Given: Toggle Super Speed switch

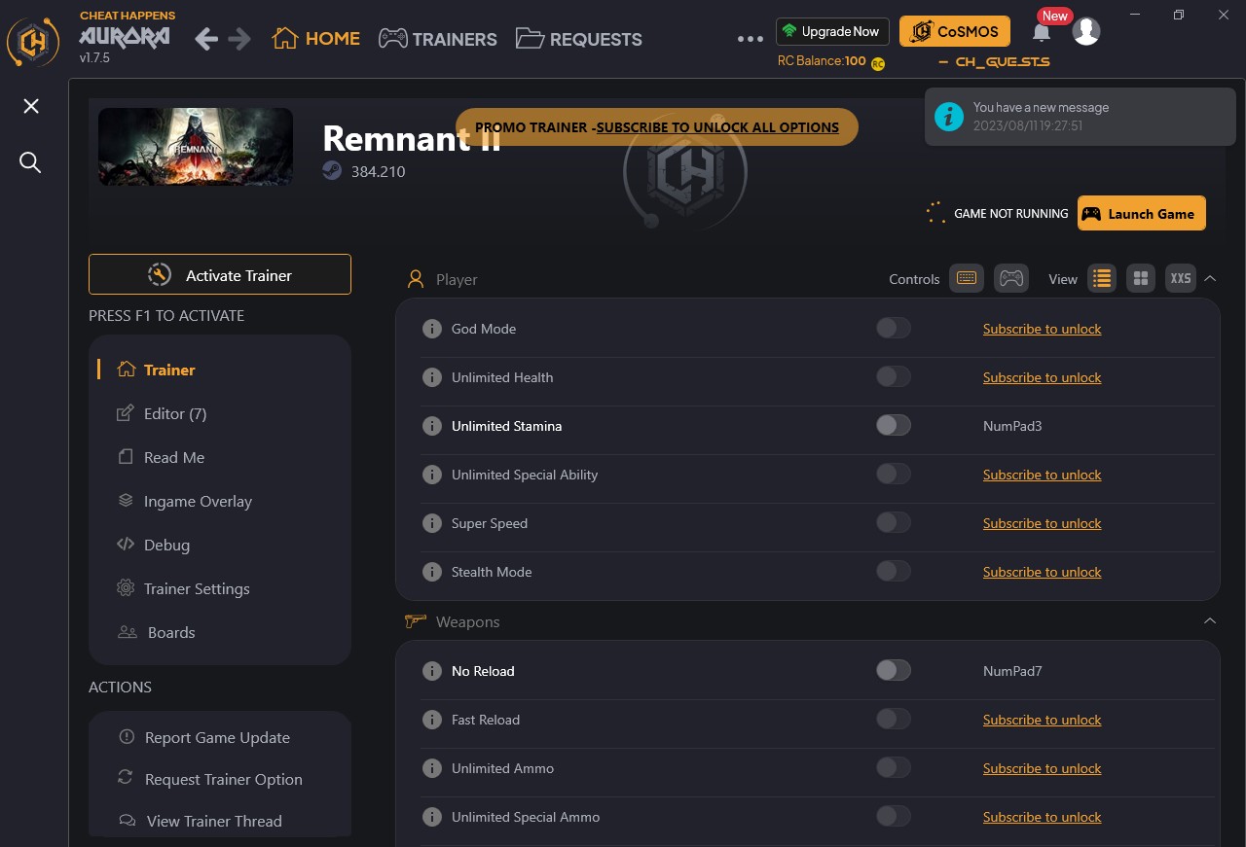Looking at the screenshot, I should 894,522.
